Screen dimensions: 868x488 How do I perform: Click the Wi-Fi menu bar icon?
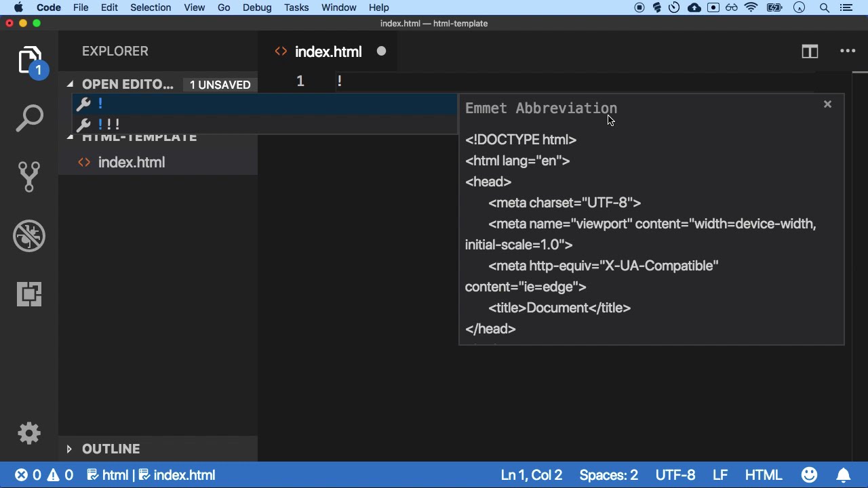(751, 7)
